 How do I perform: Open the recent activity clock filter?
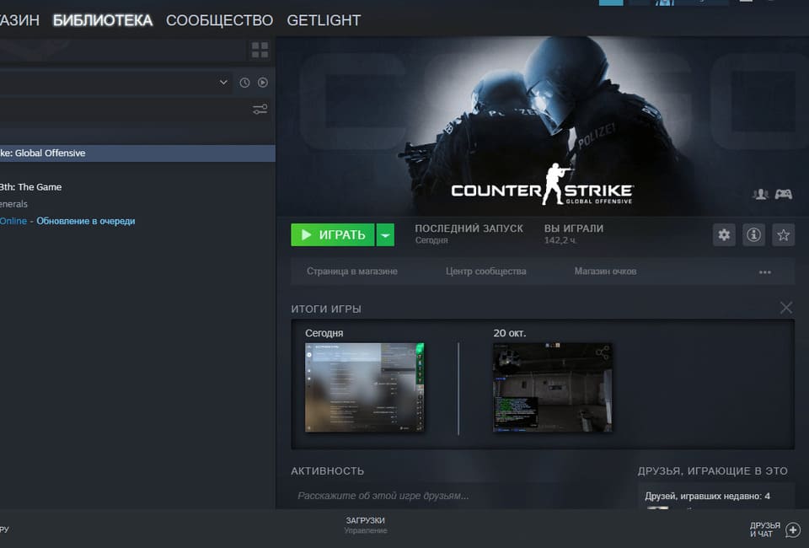coord(244,83)
